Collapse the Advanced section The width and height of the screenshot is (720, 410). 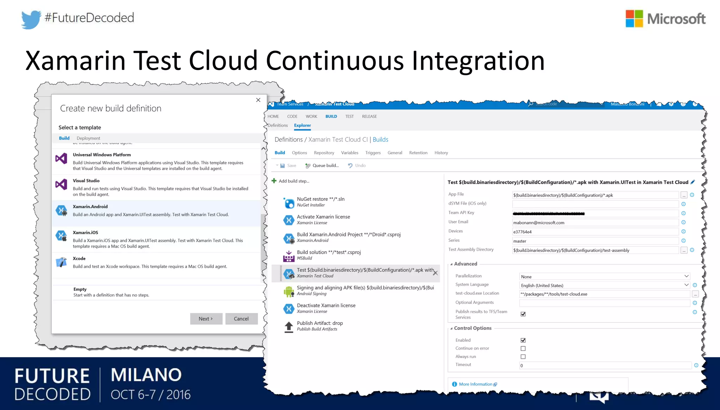pos(451,264)
